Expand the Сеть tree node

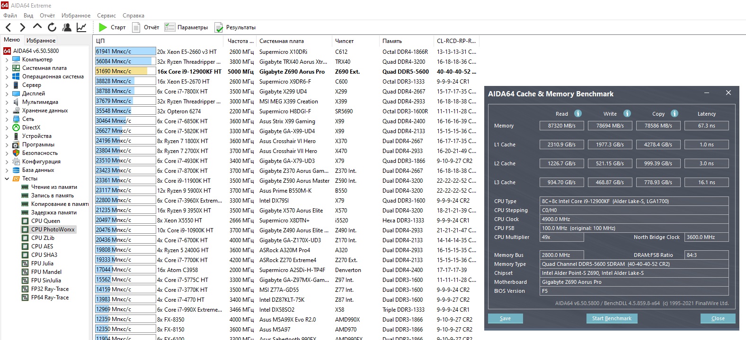(x=7, y=119)
